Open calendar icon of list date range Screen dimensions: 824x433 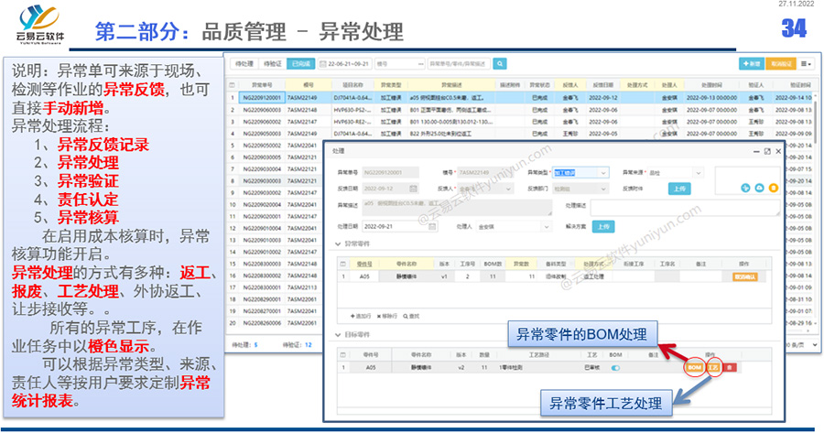[x=323, y=64]
